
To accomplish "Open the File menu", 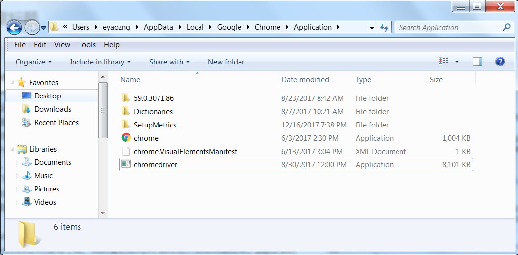I will 20,45.
